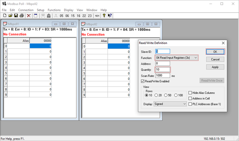Click the Mbpoll1 window document icon

point(5,24)
